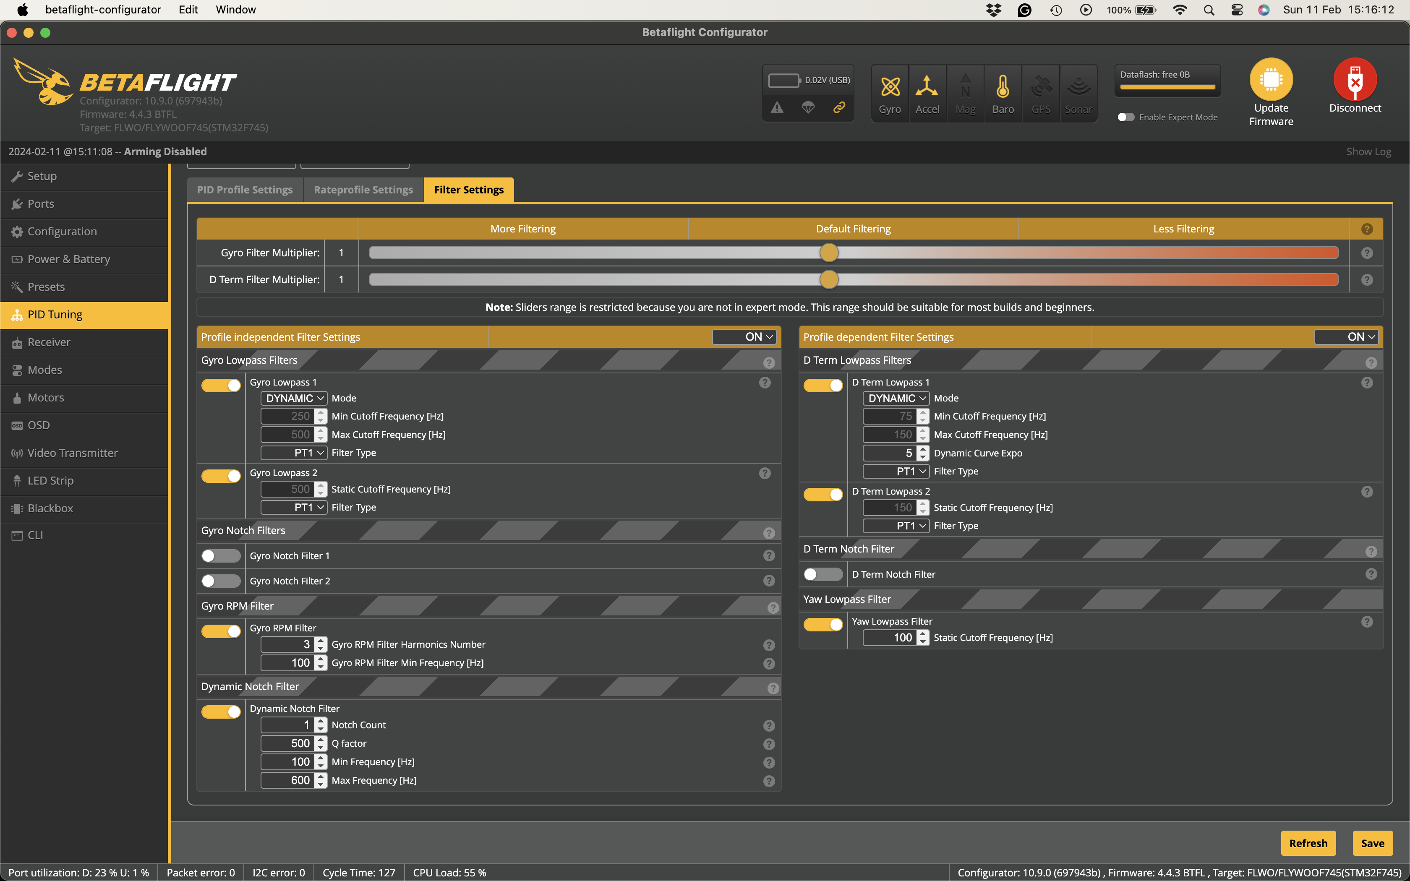Disable Gyro Lowpass 1 switch
Image resolution: width=1410 pixels, height=881 pixels.
click(221, 385)
